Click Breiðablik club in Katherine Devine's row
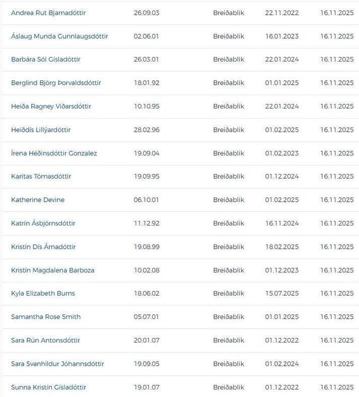The height and width of the screenshot is (397, 359). [228, 200]
